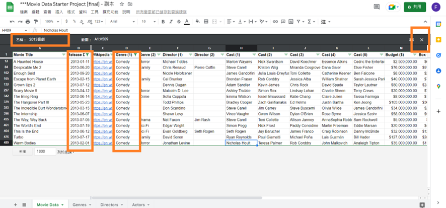Screen dimensions: 446x208
Task: Open the Movie Title column filter
Action: click(x=64, y=54)
